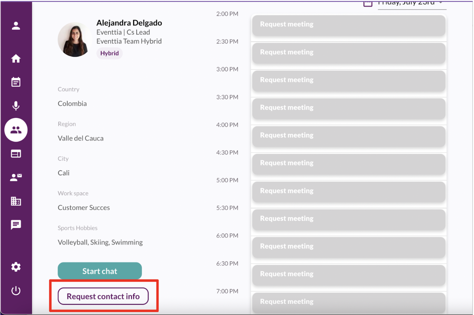Viewport: 474px width, 315px height.
Task: Request meeting at 2:00 PM slot
Action: pos(348,25)
